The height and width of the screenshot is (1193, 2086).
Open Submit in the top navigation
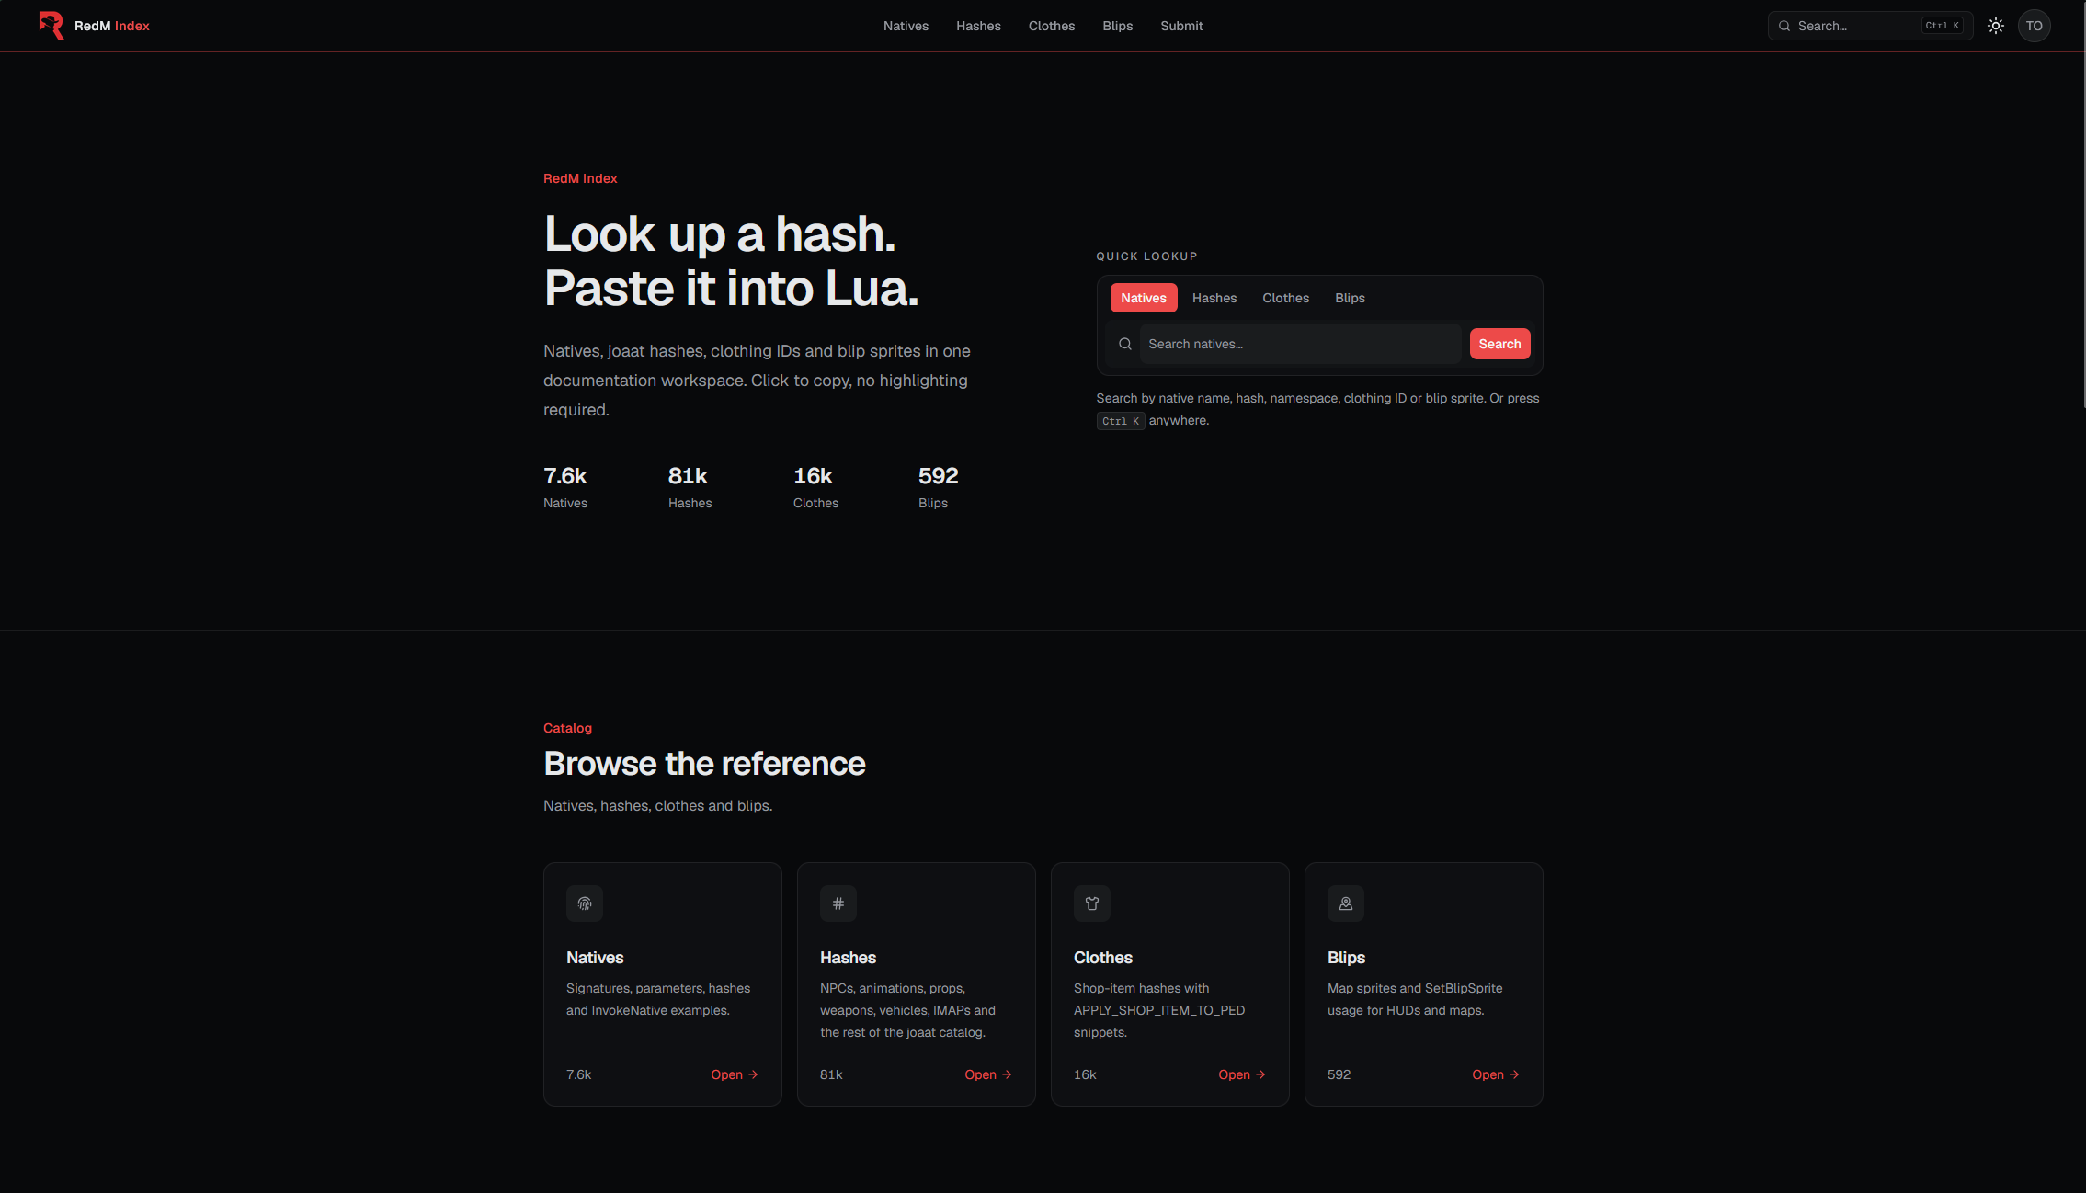pos(1181,26)
